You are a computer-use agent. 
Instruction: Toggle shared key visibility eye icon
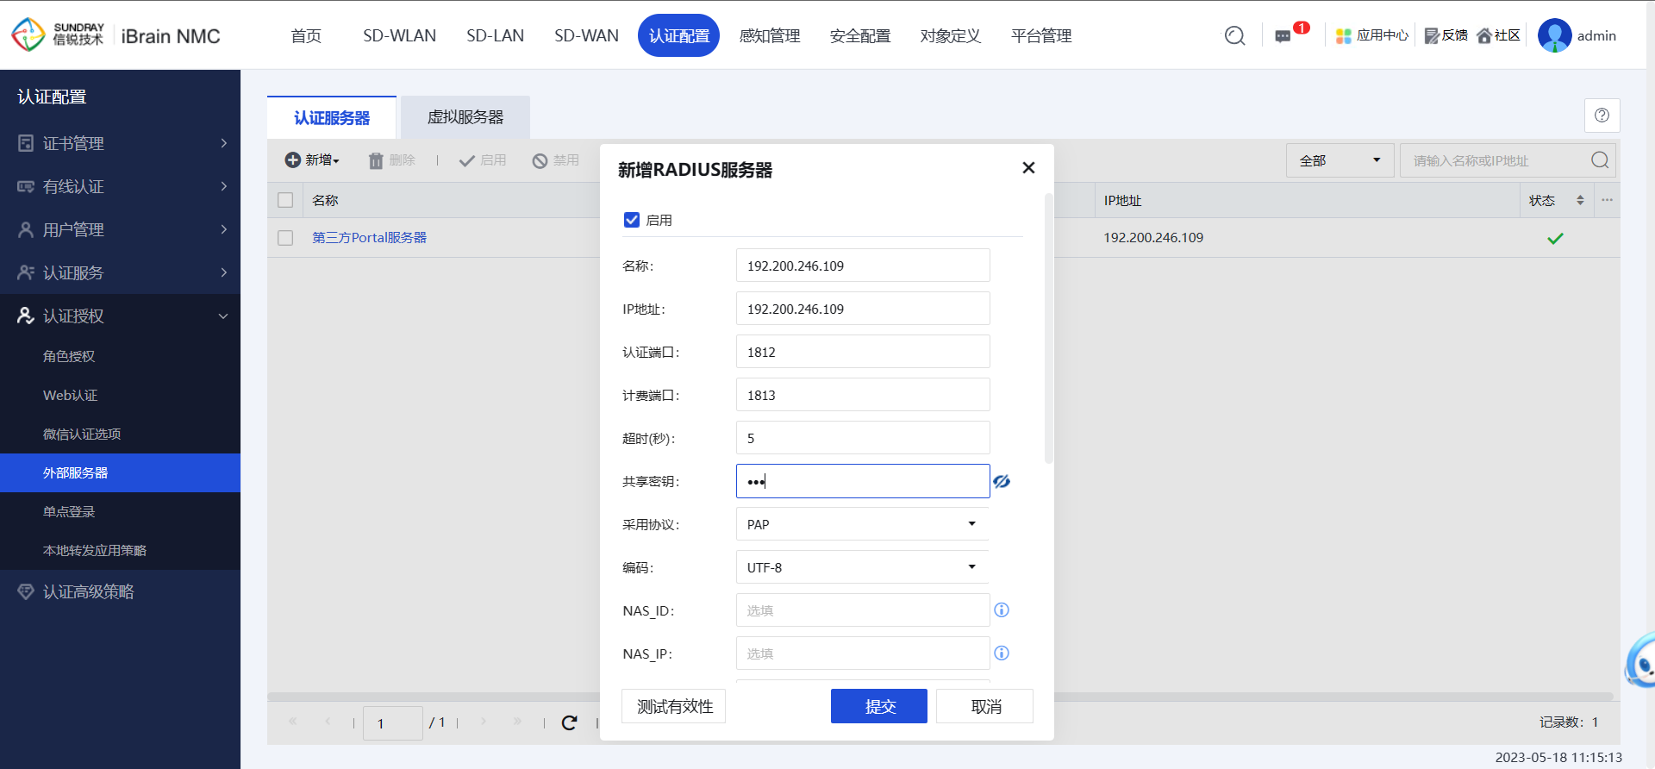[1002, 481]
